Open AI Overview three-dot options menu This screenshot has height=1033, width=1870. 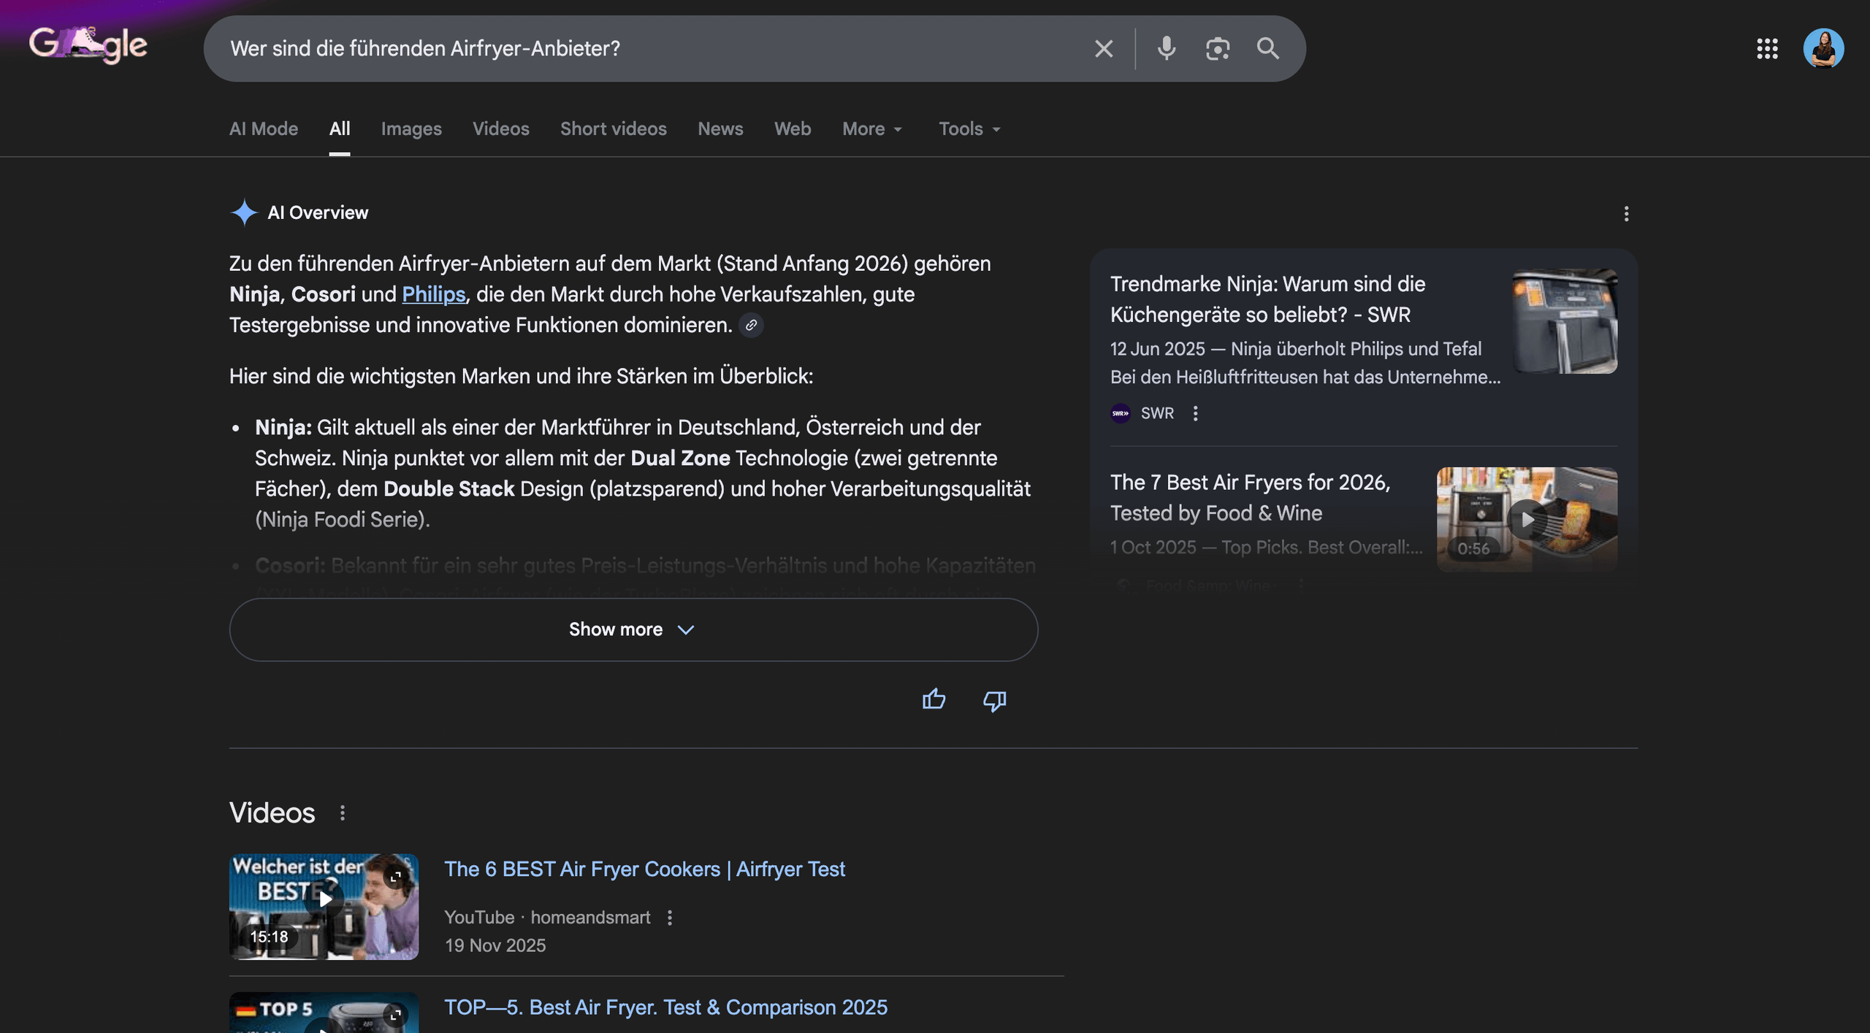(1626, 213)
